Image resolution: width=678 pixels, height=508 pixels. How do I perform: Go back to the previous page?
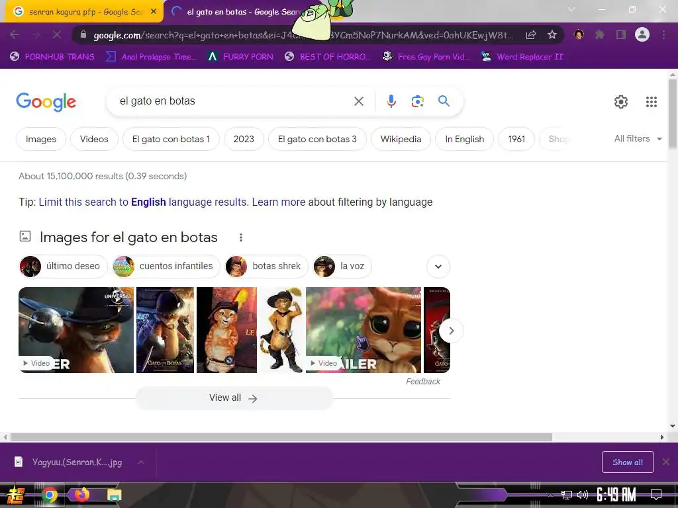(15, 34)
